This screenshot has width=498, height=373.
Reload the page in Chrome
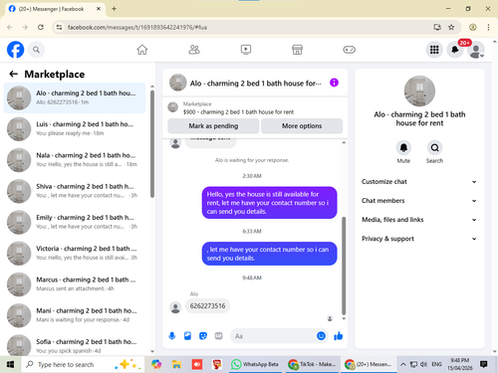41,27
